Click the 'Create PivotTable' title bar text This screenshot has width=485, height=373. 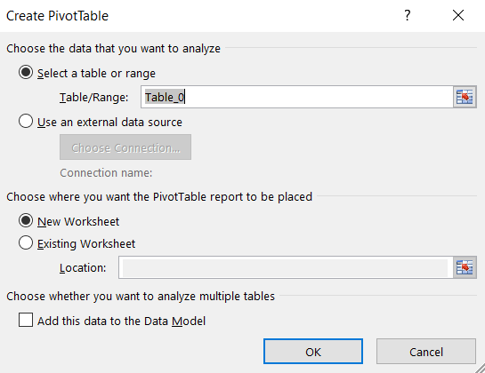click(57, 16)
